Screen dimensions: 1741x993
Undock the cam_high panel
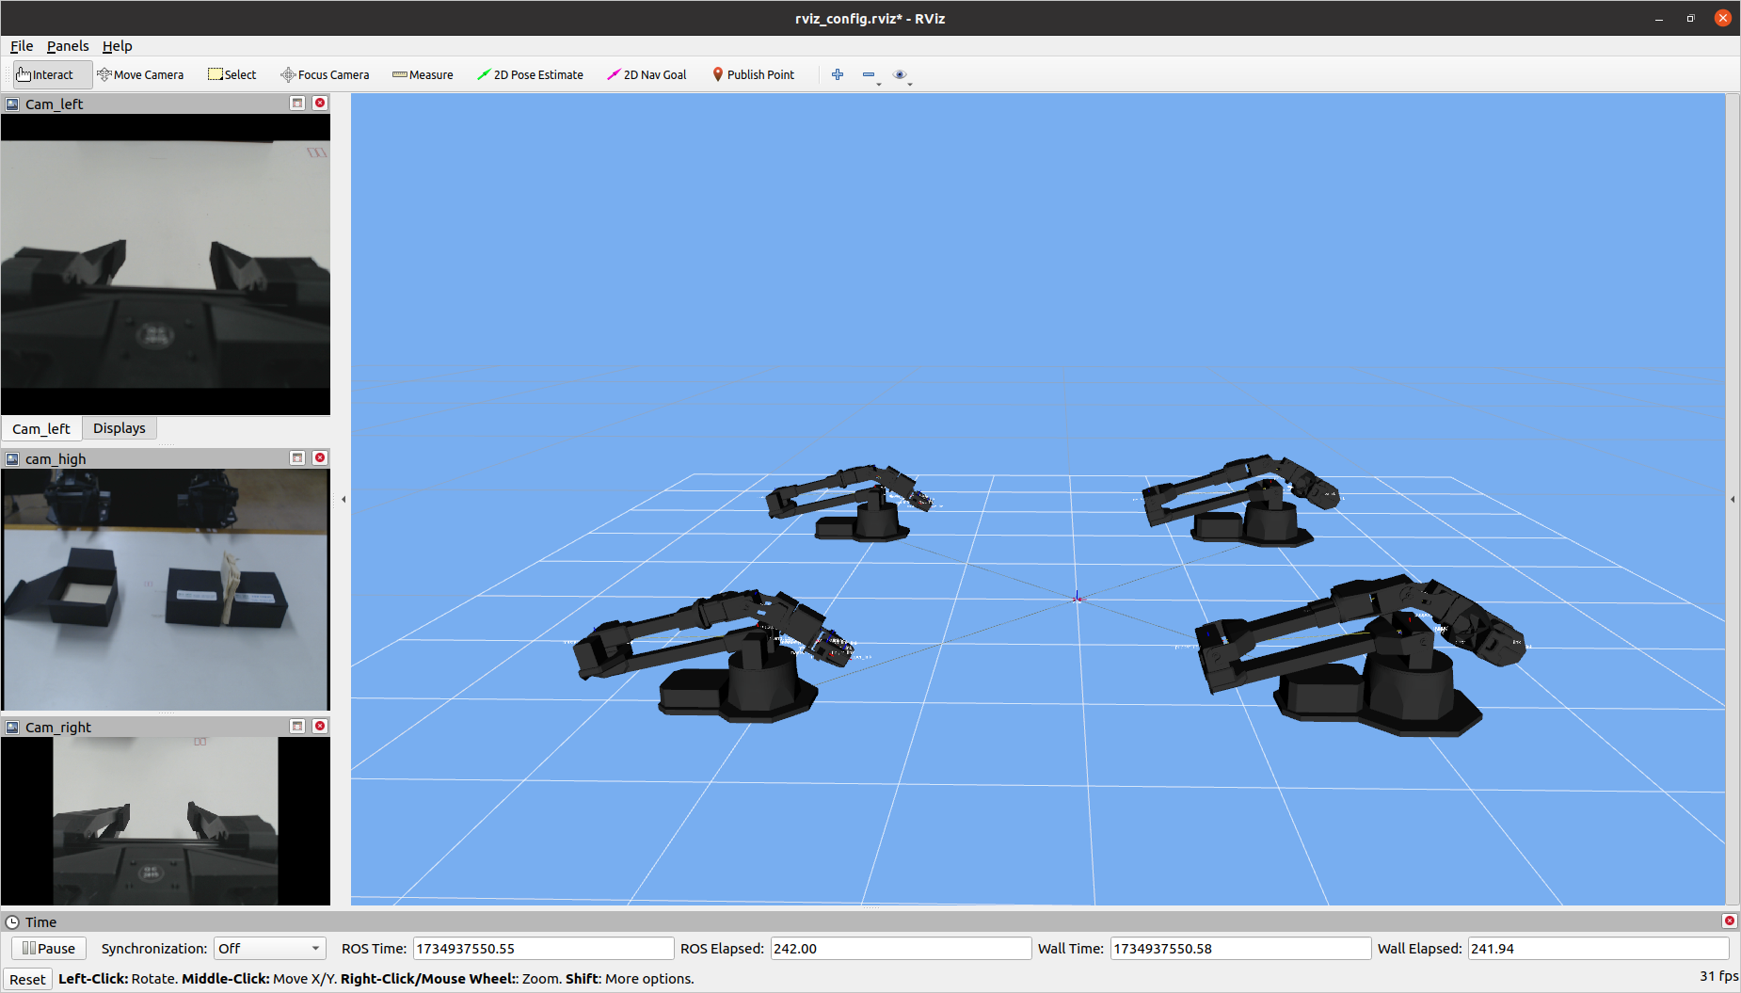coord(297,458)
